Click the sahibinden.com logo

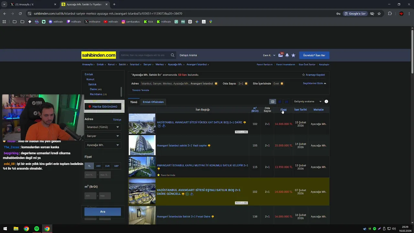pos(99,55)
